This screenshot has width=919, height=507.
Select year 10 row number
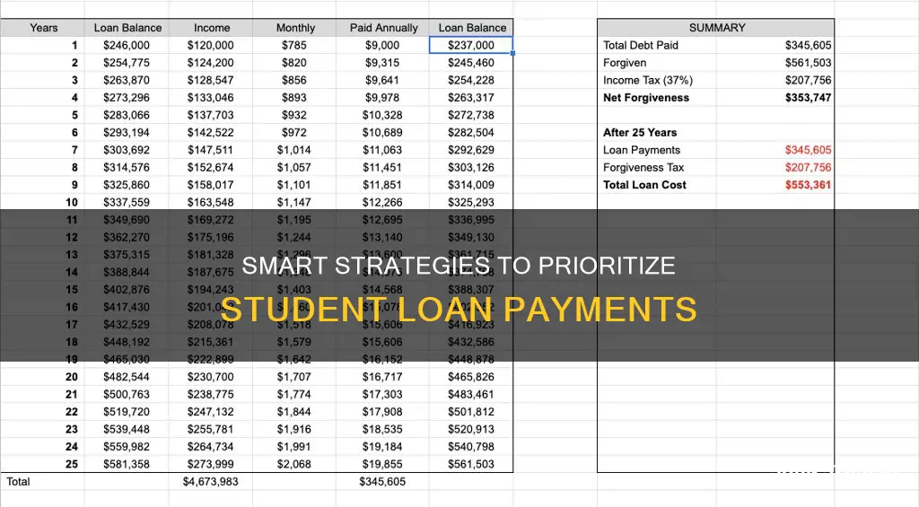pyautogui.click(x=72, y=203)
